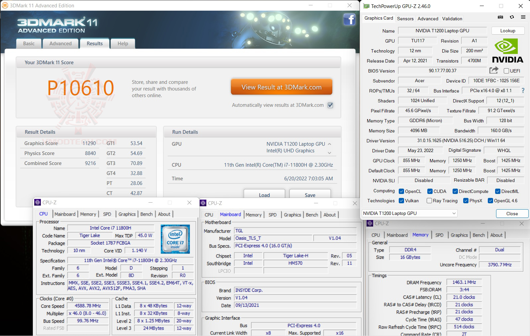
Task: Open Mainboard tab in the CPU-Z Memory window
Action: 397,235
